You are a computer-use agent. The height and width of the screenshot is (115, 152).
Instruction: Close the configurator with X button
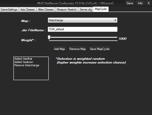[x=148, y=3]
